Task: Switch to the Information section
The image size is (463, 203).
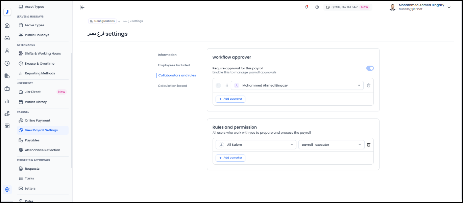Action: (x=167, y=55)
